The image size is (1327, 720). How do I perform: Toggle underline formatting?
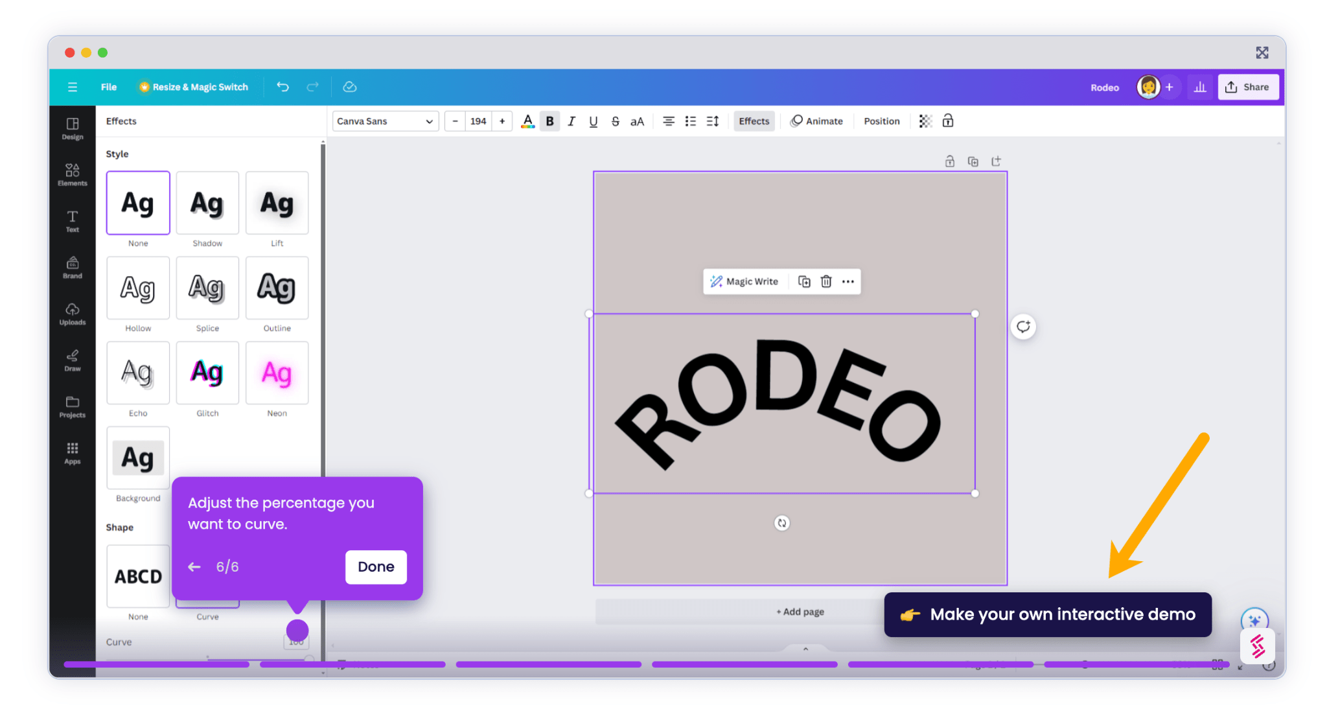593,121
